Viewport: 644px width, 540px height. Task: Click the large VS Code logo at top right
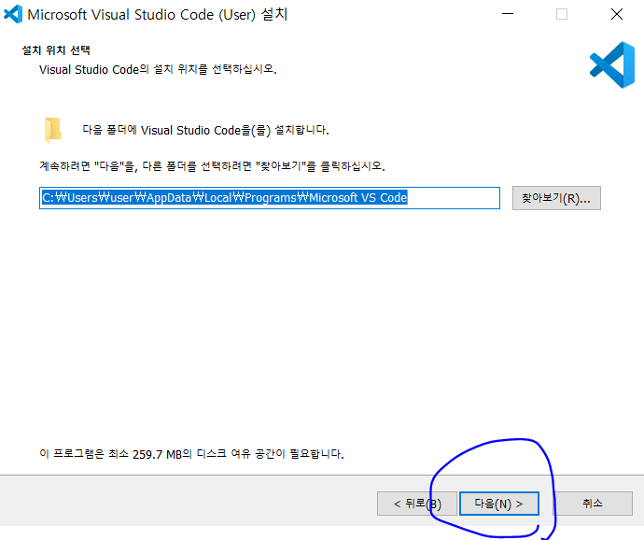pos(612,64)
